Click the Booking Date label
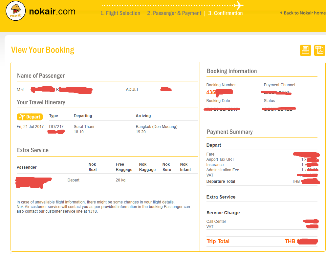Viewport: 326px width, 254px height. [x=219, y=101]
